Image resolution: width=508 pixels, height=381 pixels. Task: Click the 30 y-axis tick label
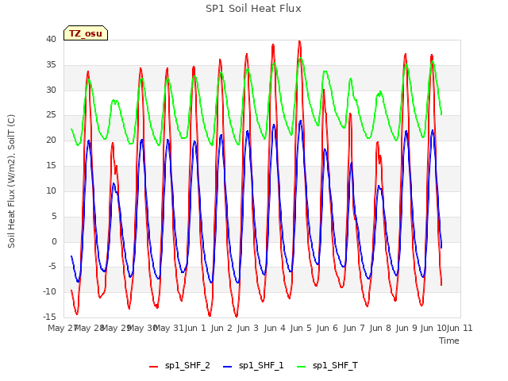pos(51,90)
